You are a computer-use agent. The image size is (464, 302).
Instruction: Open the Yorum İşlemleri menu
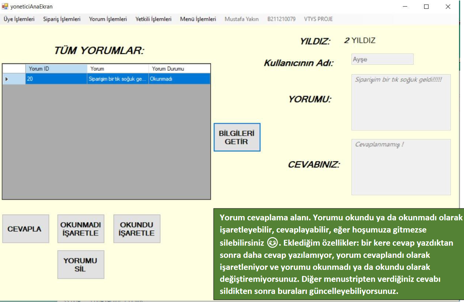[x=108, y=19]
